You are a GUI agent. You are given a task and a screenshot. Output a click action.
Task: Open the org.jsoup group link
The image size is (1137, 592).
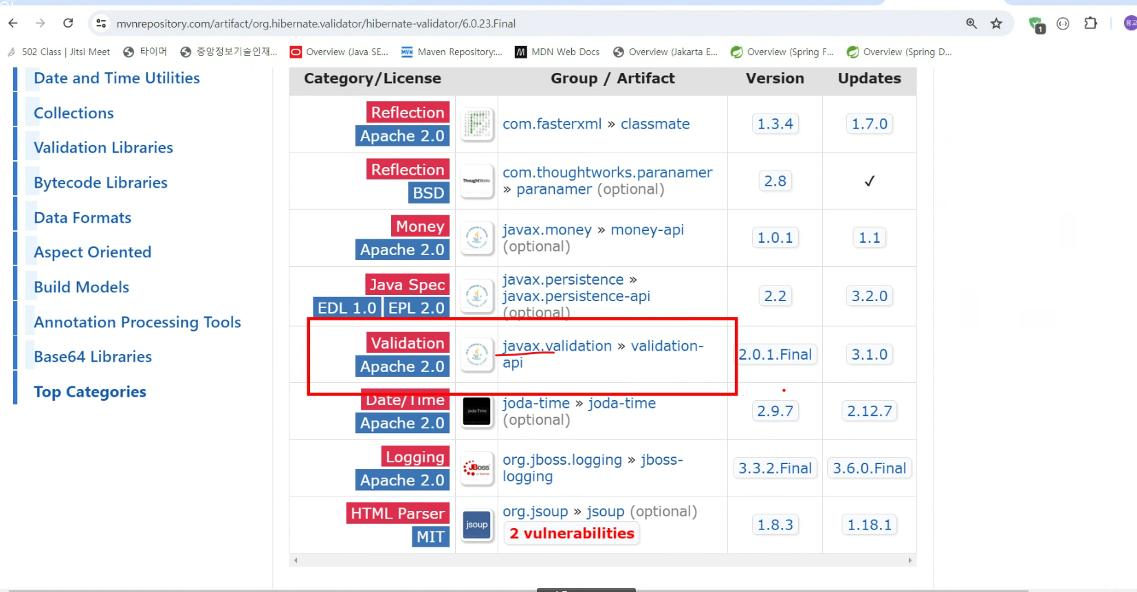536,512
